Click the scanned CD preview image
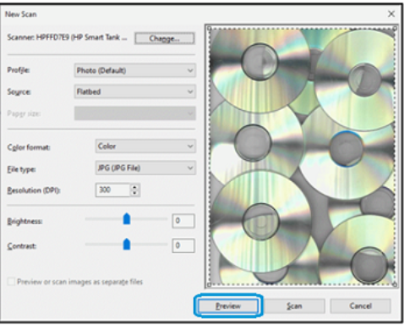Viewport: 410px width, 325px height. 302,157
